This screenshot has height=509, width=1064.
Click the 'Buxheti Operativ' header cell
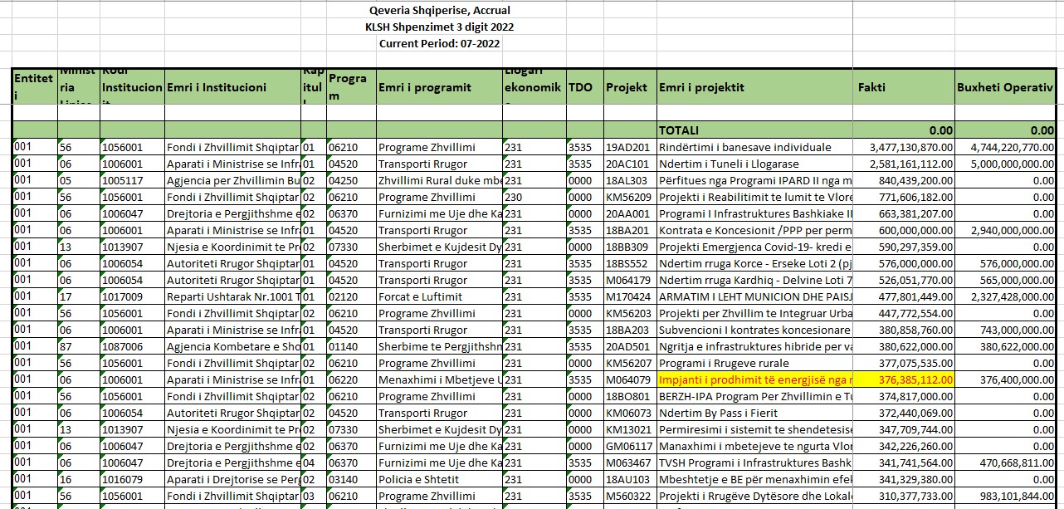point(1005,87)
